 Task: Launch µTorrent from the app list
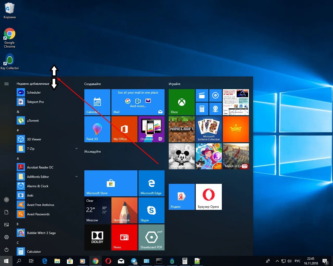[48, 120]
